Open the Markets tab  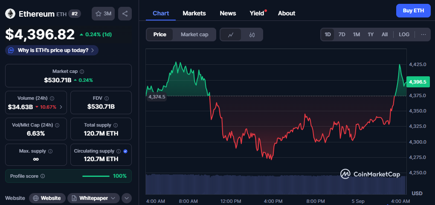194,13
